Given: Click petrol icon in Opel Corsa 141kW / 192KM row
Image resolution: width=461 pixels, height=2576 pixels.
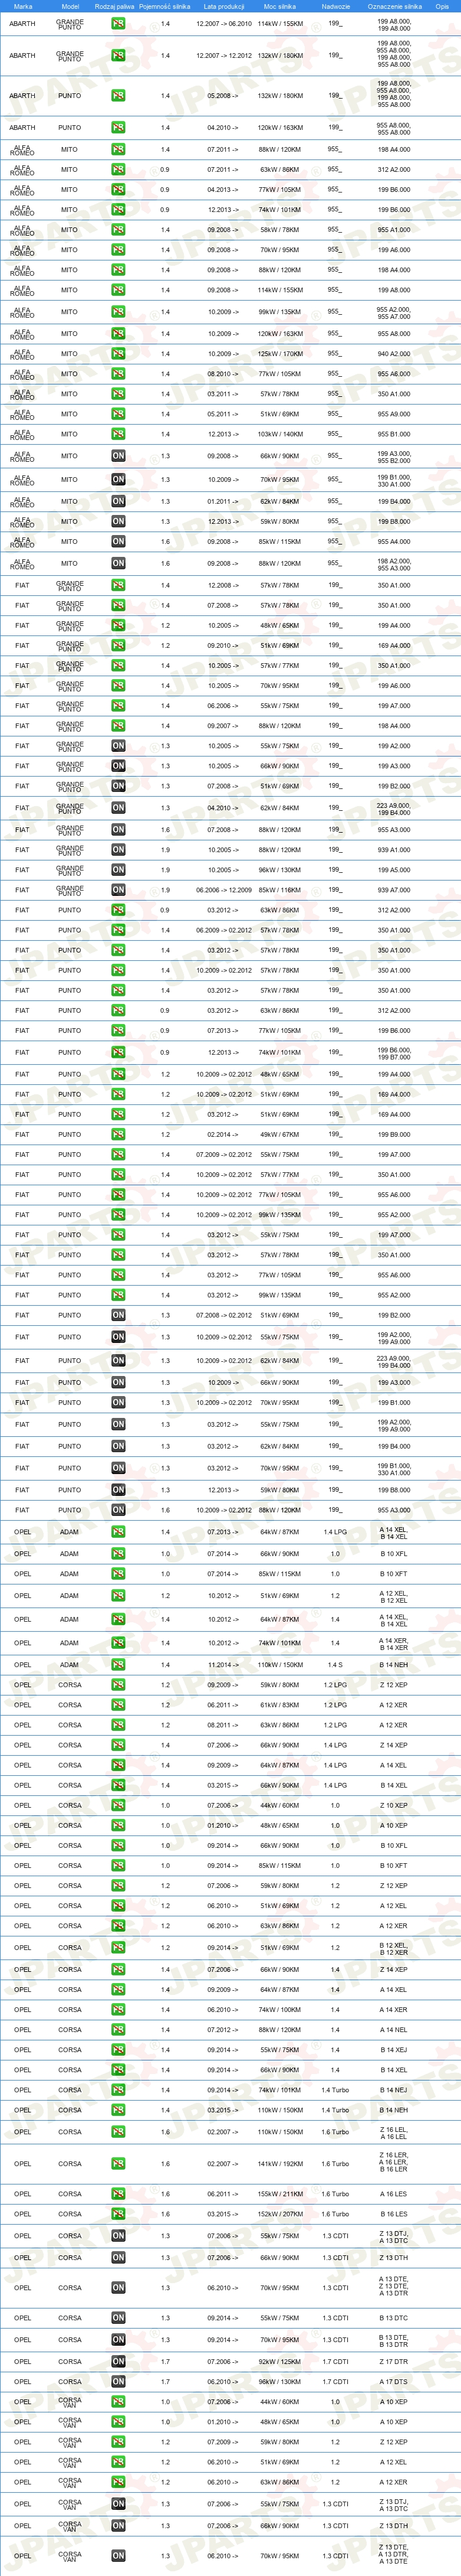Looking at the screenshot, I should click(x=118, y=2164).
